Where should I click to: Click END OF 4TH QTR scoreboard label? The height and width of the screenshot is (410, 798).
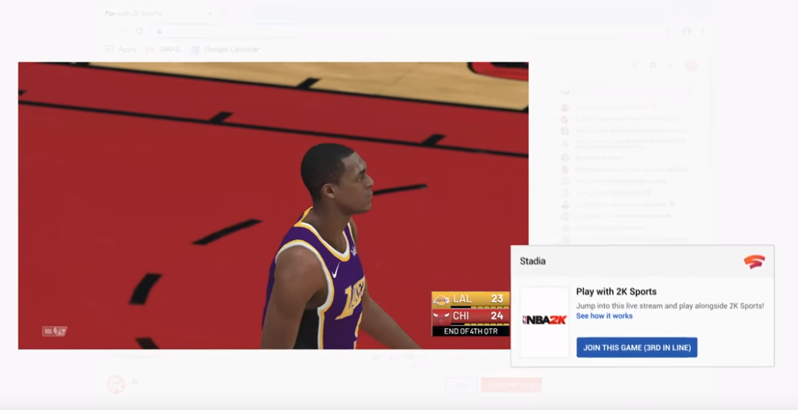tap(471, 331)
